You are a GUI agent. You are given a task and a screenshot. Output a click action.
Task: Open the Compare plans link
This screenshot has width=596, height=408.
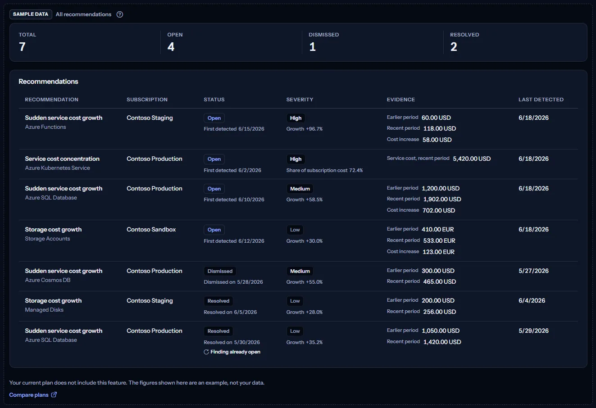coord(33,395)
